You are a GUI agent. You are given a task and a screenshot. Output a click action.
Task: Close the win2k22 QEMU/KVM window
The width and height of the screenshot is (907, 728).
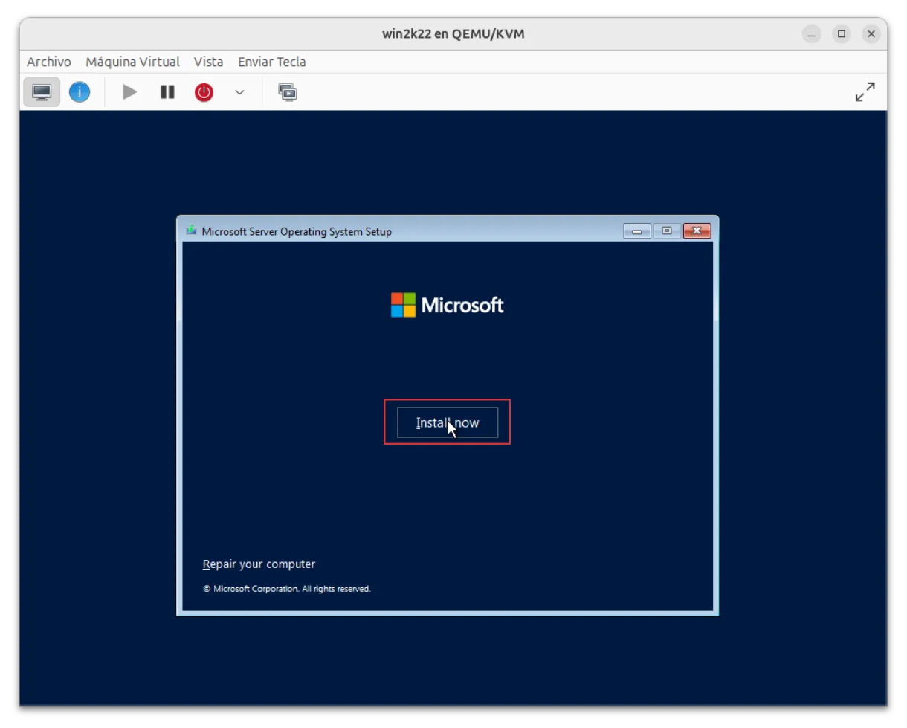point(871,33)
